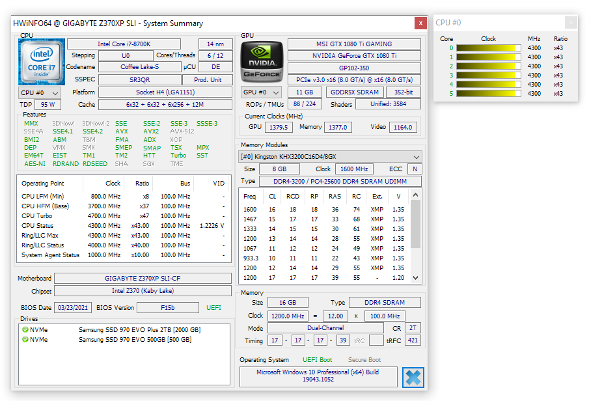The height and width of the screenshot is (401, 589).
Task: Click the Unified: 3584 shaders field
Action: click(x=389, y=104)
